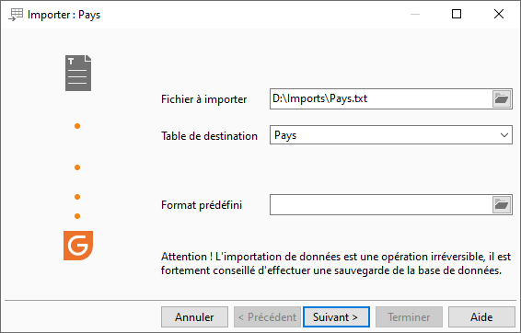Viewport: 521px width, 333px height.
Task: Click the third orange step dot
Action: pyautogui.click(x=77, y=197)
